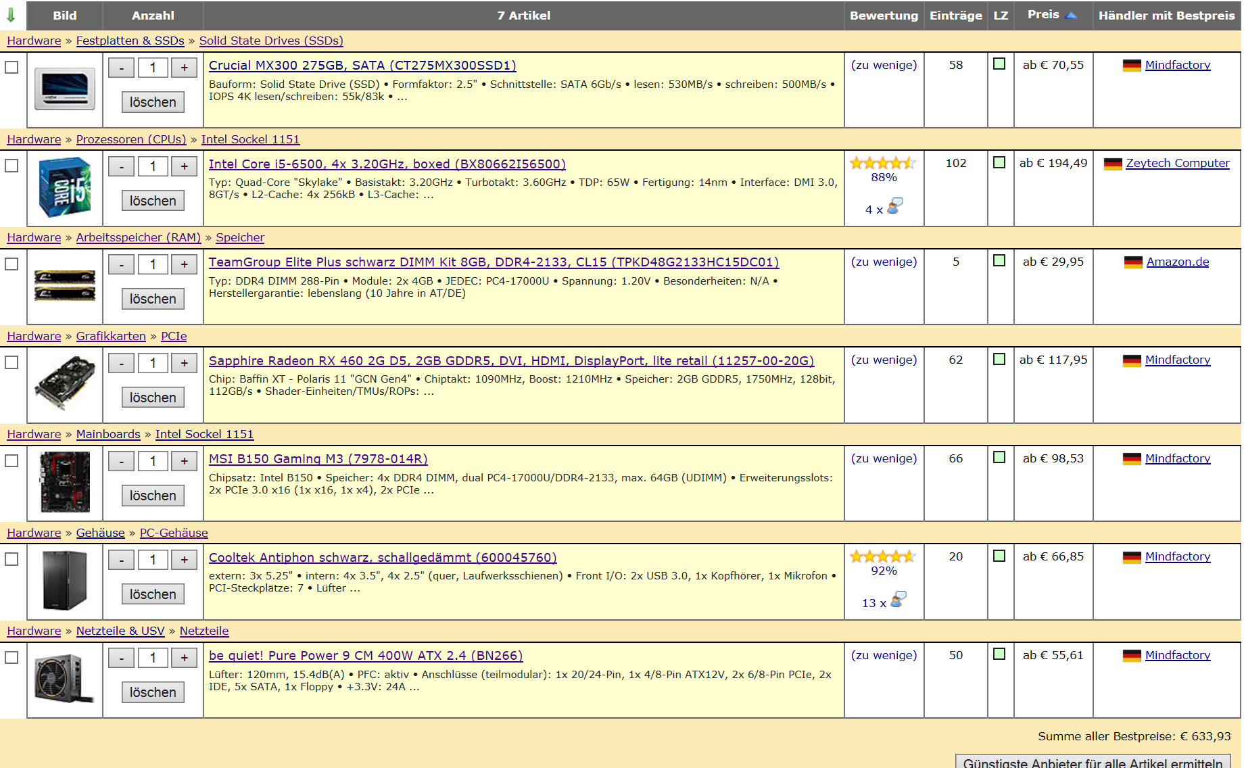The height and width of the screenshot is (768, 1246).
Task: Toggle LZ checkbox for TeamGroup Elite Plus RAM
Action: (x=999, y=261)
